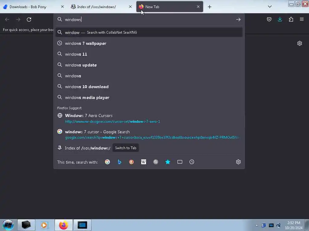Open media player taskbar icon
The image size is (309, 231).
tap(45, 225)
